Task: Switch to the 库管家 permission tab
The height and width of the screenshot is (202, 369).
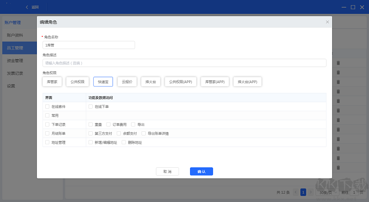Action: point(52,82)
